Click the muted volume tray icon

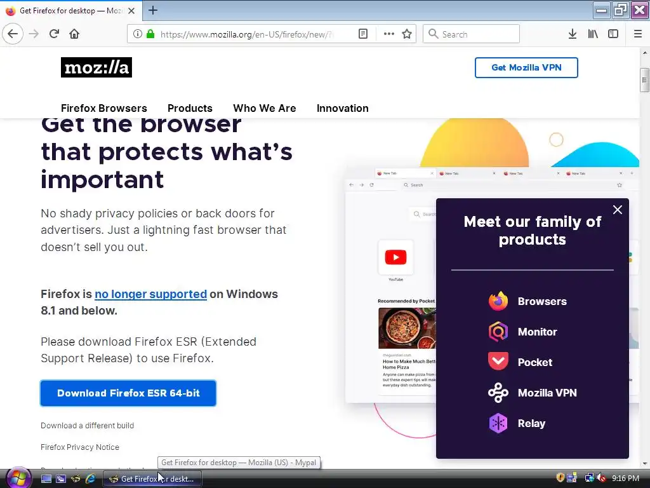point(602,478)
